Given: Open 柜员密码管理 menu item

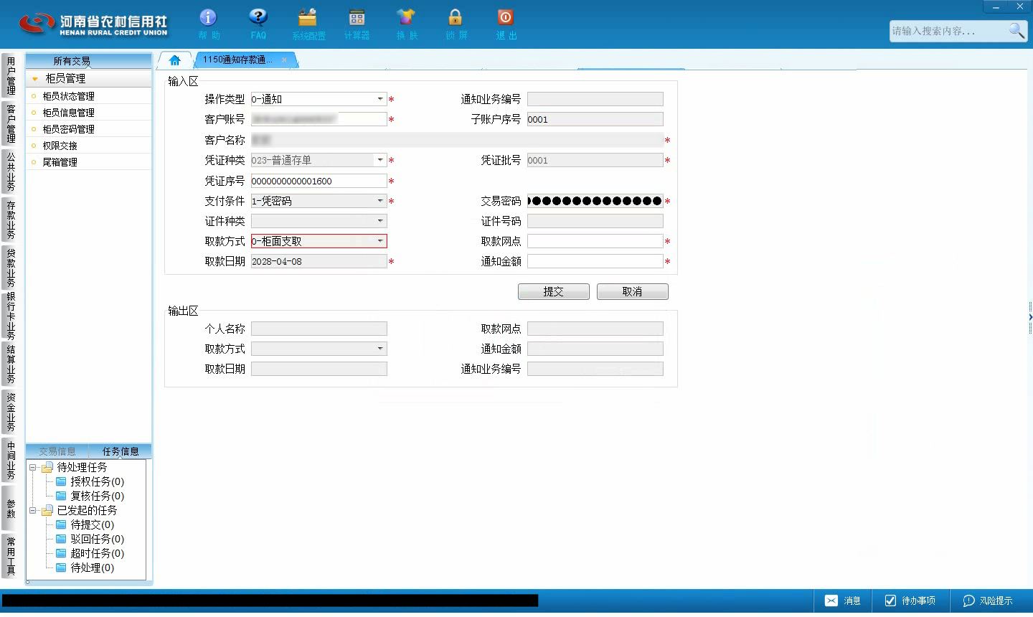Looking at the screenshot, I should tap(68, 129).
